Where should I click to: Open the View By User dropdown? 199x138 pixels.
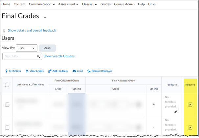[26, 48]
